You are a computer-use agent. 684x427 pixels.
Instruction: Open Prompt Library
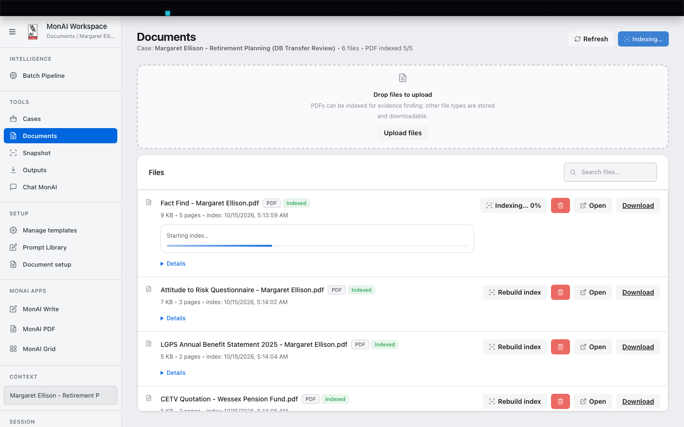tap(60, 247)
